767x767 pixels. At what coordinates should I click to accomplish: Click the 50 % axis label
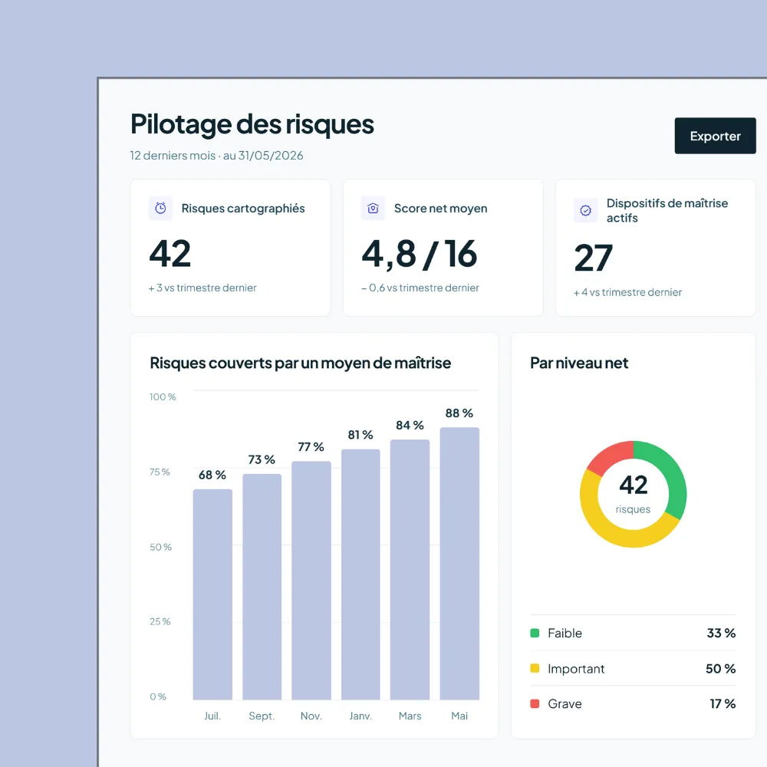pos(160,547)
